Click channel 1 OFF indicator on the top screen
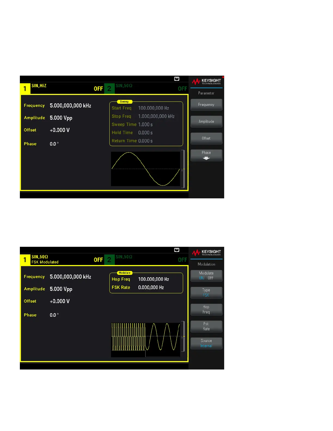 [x=98, y=89]
